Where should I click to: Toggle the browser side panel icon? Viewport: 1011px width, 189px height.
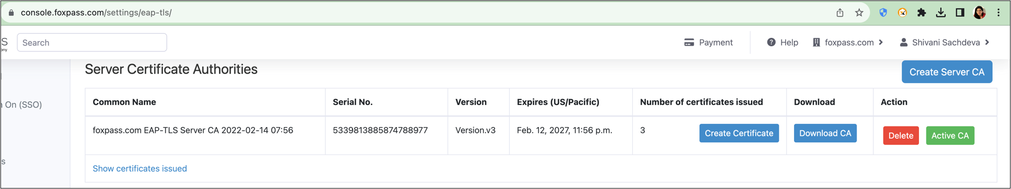[x=960, y=13]
